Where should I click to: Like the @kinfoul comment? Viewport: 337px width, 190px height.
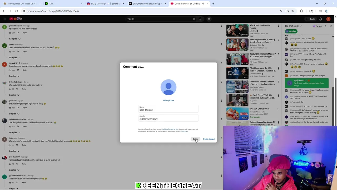point(10,108)
